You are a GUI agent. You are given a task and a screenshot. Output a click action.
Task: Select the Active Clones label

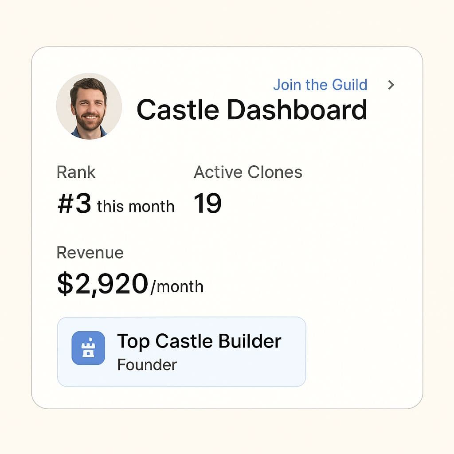(248, 172)
